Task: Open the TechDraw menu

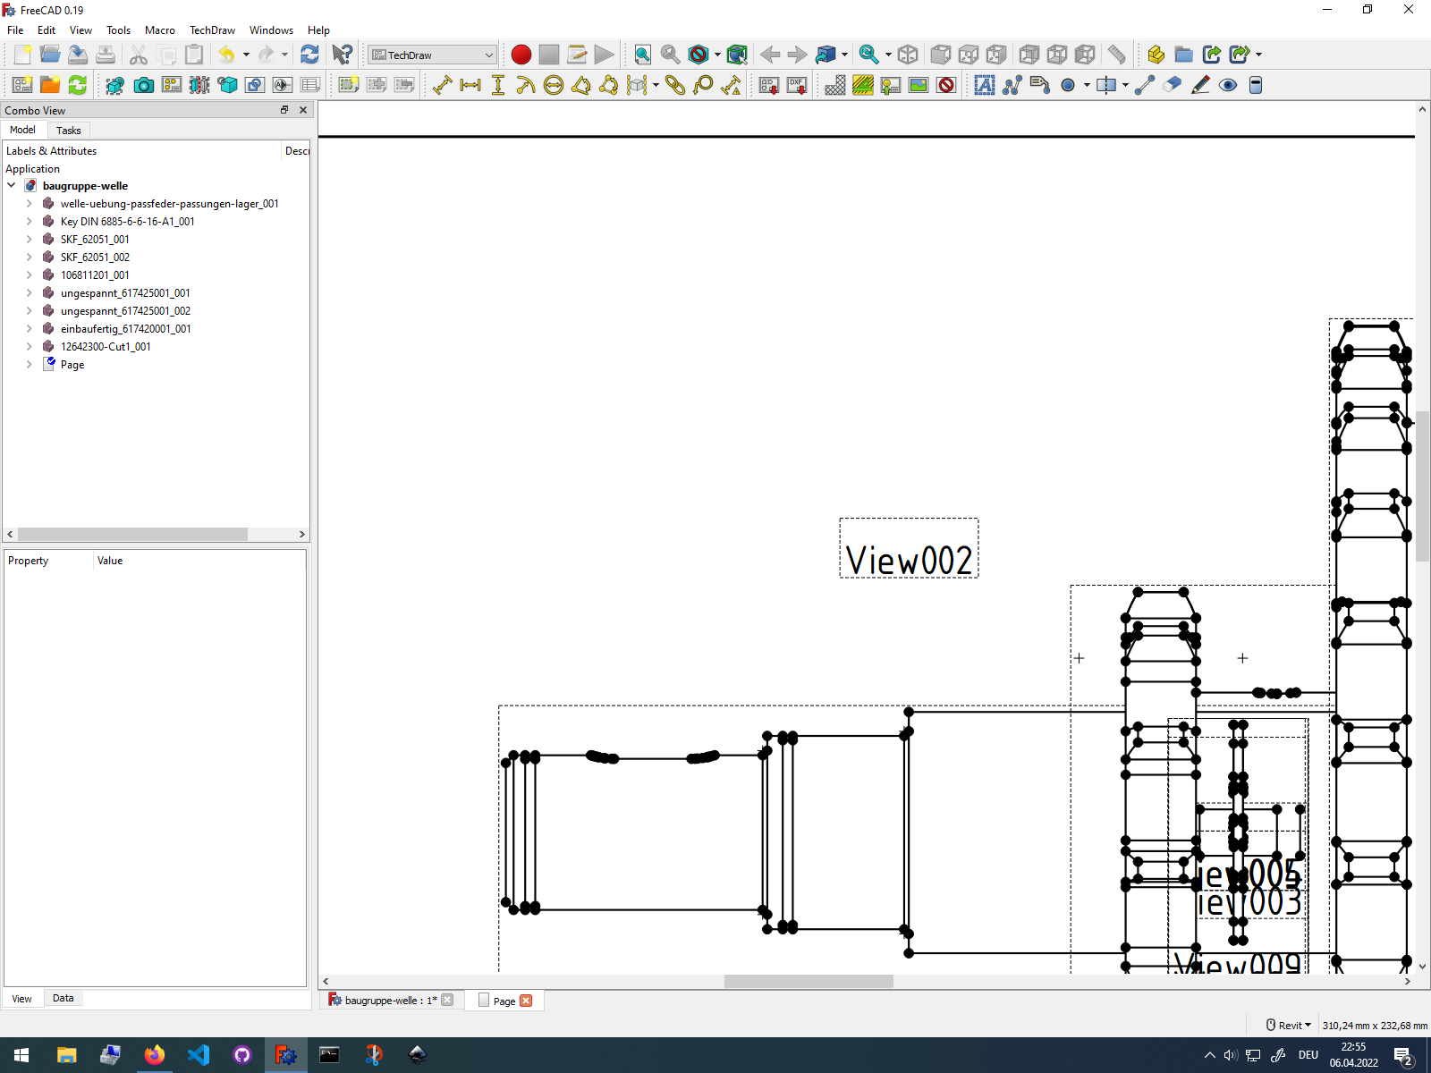Action: pos(212,30)
